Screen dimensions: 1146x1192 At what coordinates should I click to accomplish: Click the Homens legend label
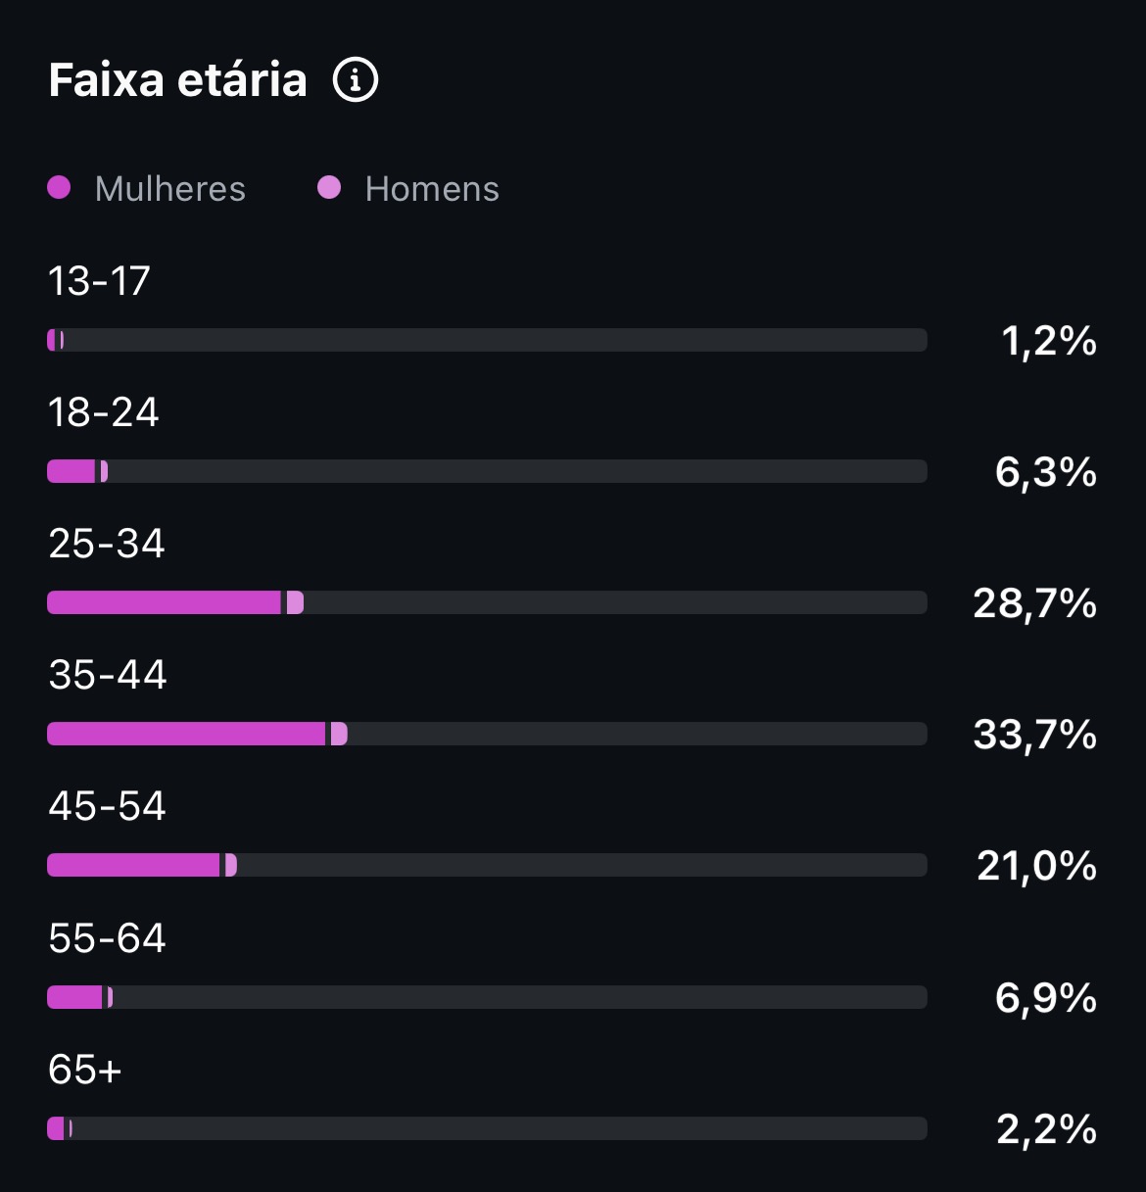point(432,189)
